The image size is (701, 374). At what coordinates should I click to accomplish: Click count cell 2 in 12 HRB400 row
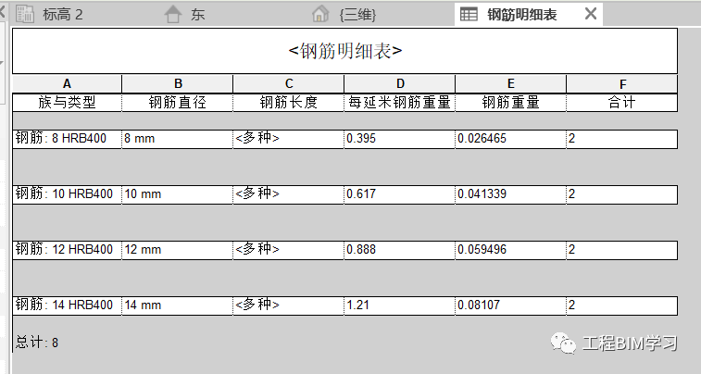coord(622,250)
